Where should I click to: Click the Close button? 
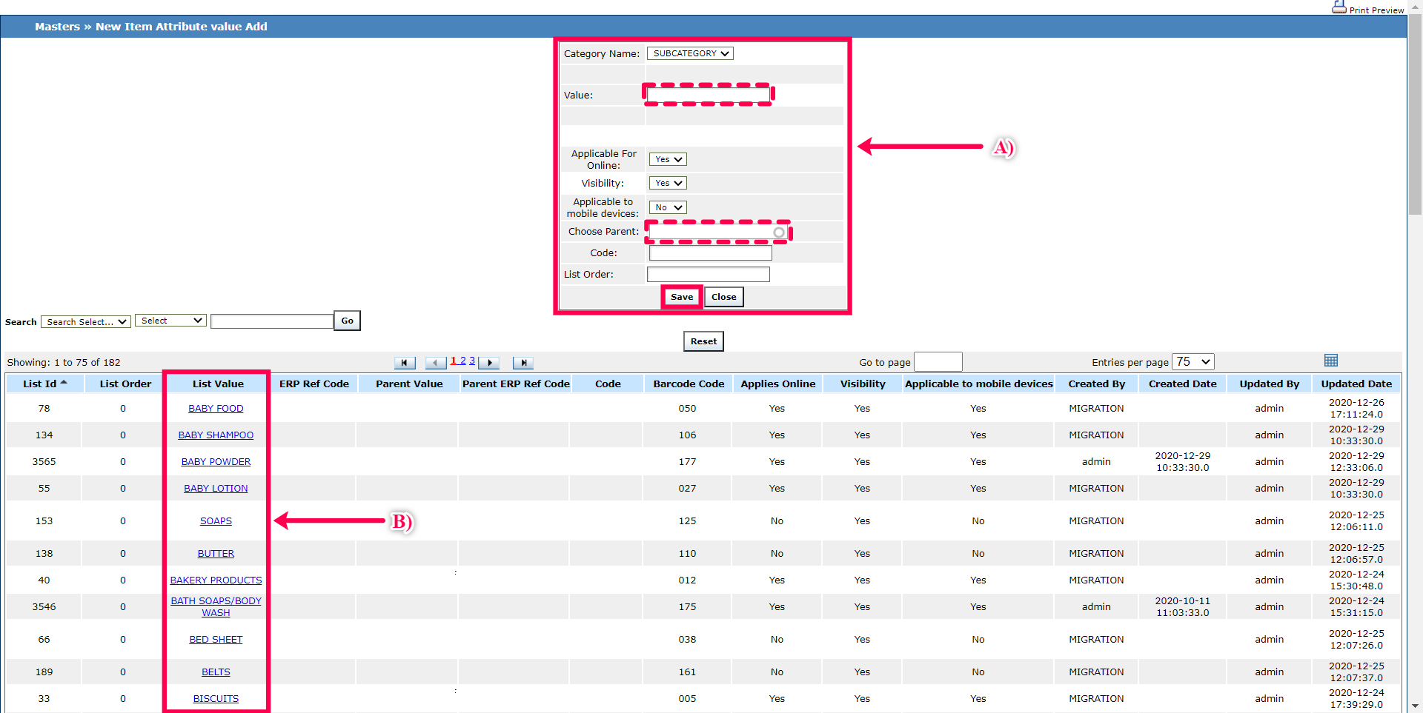724,297
